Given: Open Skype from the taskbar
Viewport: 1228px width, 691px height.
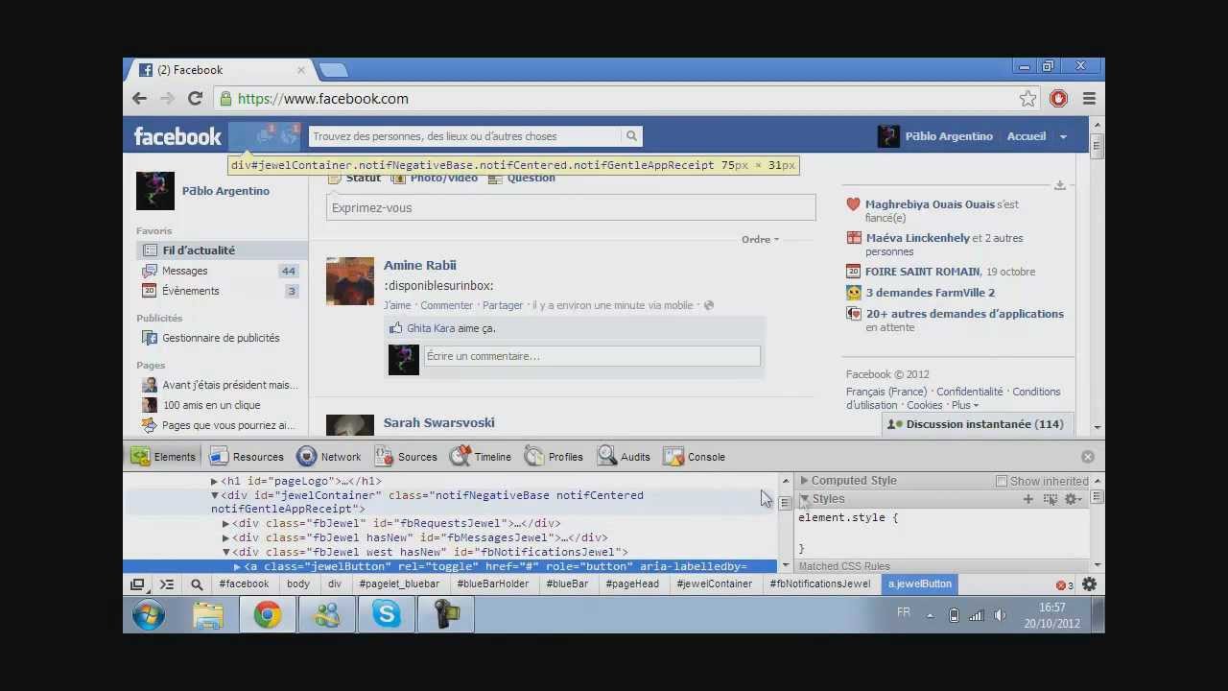Looking at the screenshot, I should [x=387, y=615].
